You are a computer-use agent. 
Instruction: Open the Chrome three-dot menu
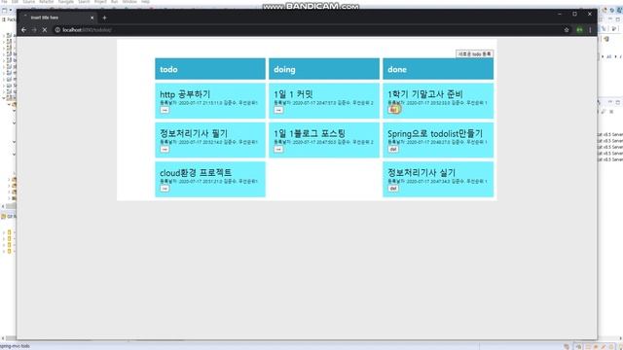click(590, 30)
